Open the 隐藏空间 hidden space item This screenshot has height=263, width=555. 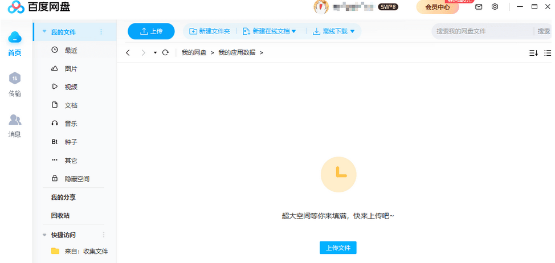(x=76, y=179)
